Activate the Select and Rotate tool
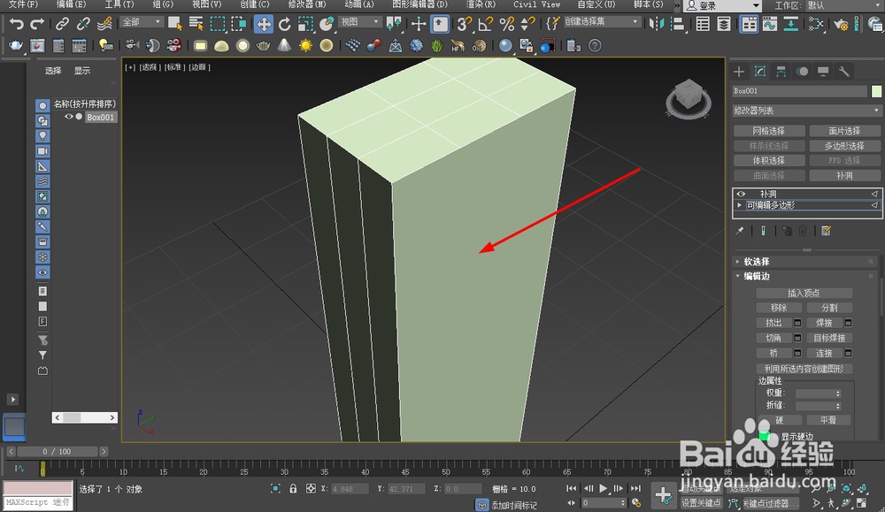885x512 pixels. [x=284, y=24]
